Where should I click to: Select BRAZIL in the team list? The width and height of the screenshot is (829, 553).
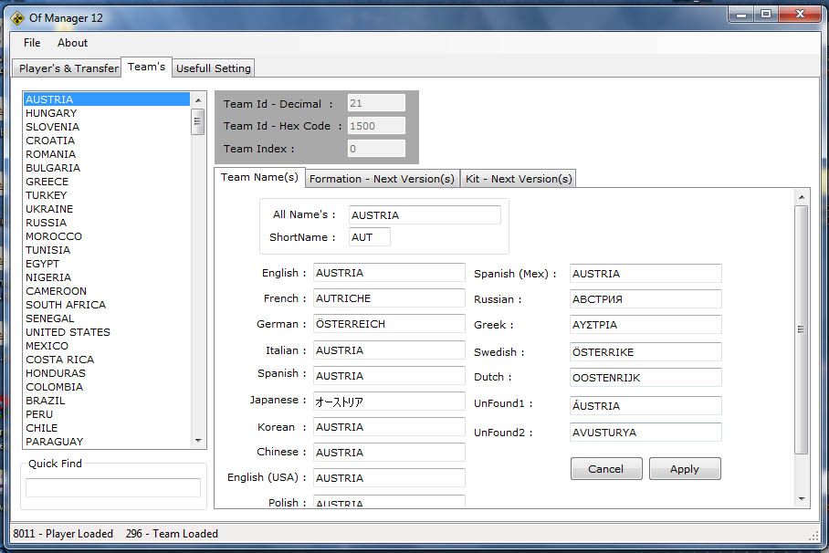coord(46,401)
